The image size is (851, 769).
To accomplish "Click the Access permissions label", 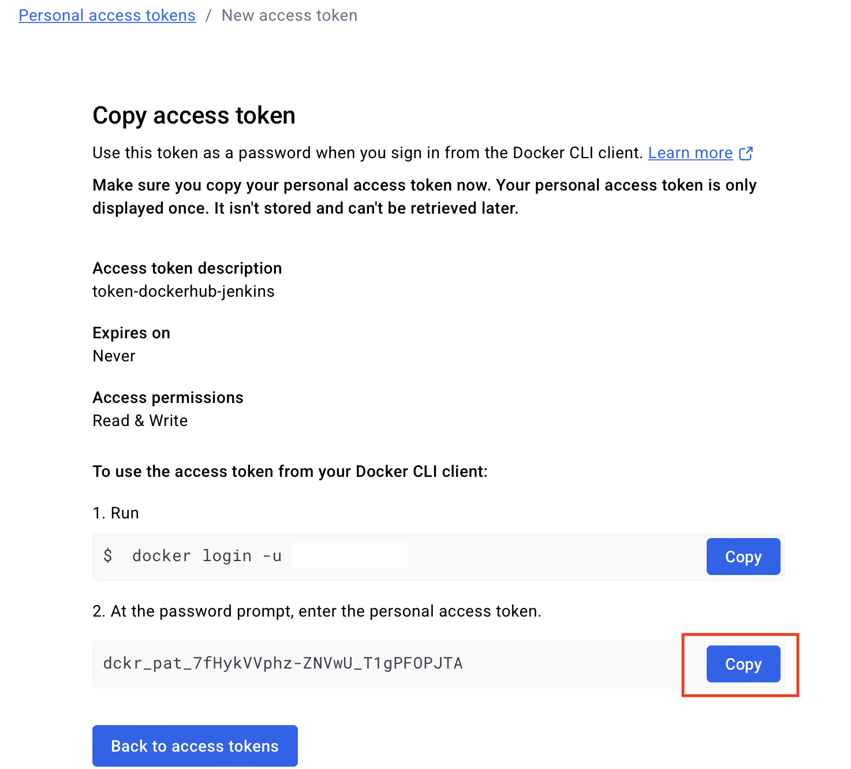I will (x=168, y=398).
